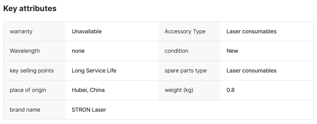Click the Unavailable warranty value
The height and width of the screenshot is (124, 317).
click(87, 31)
